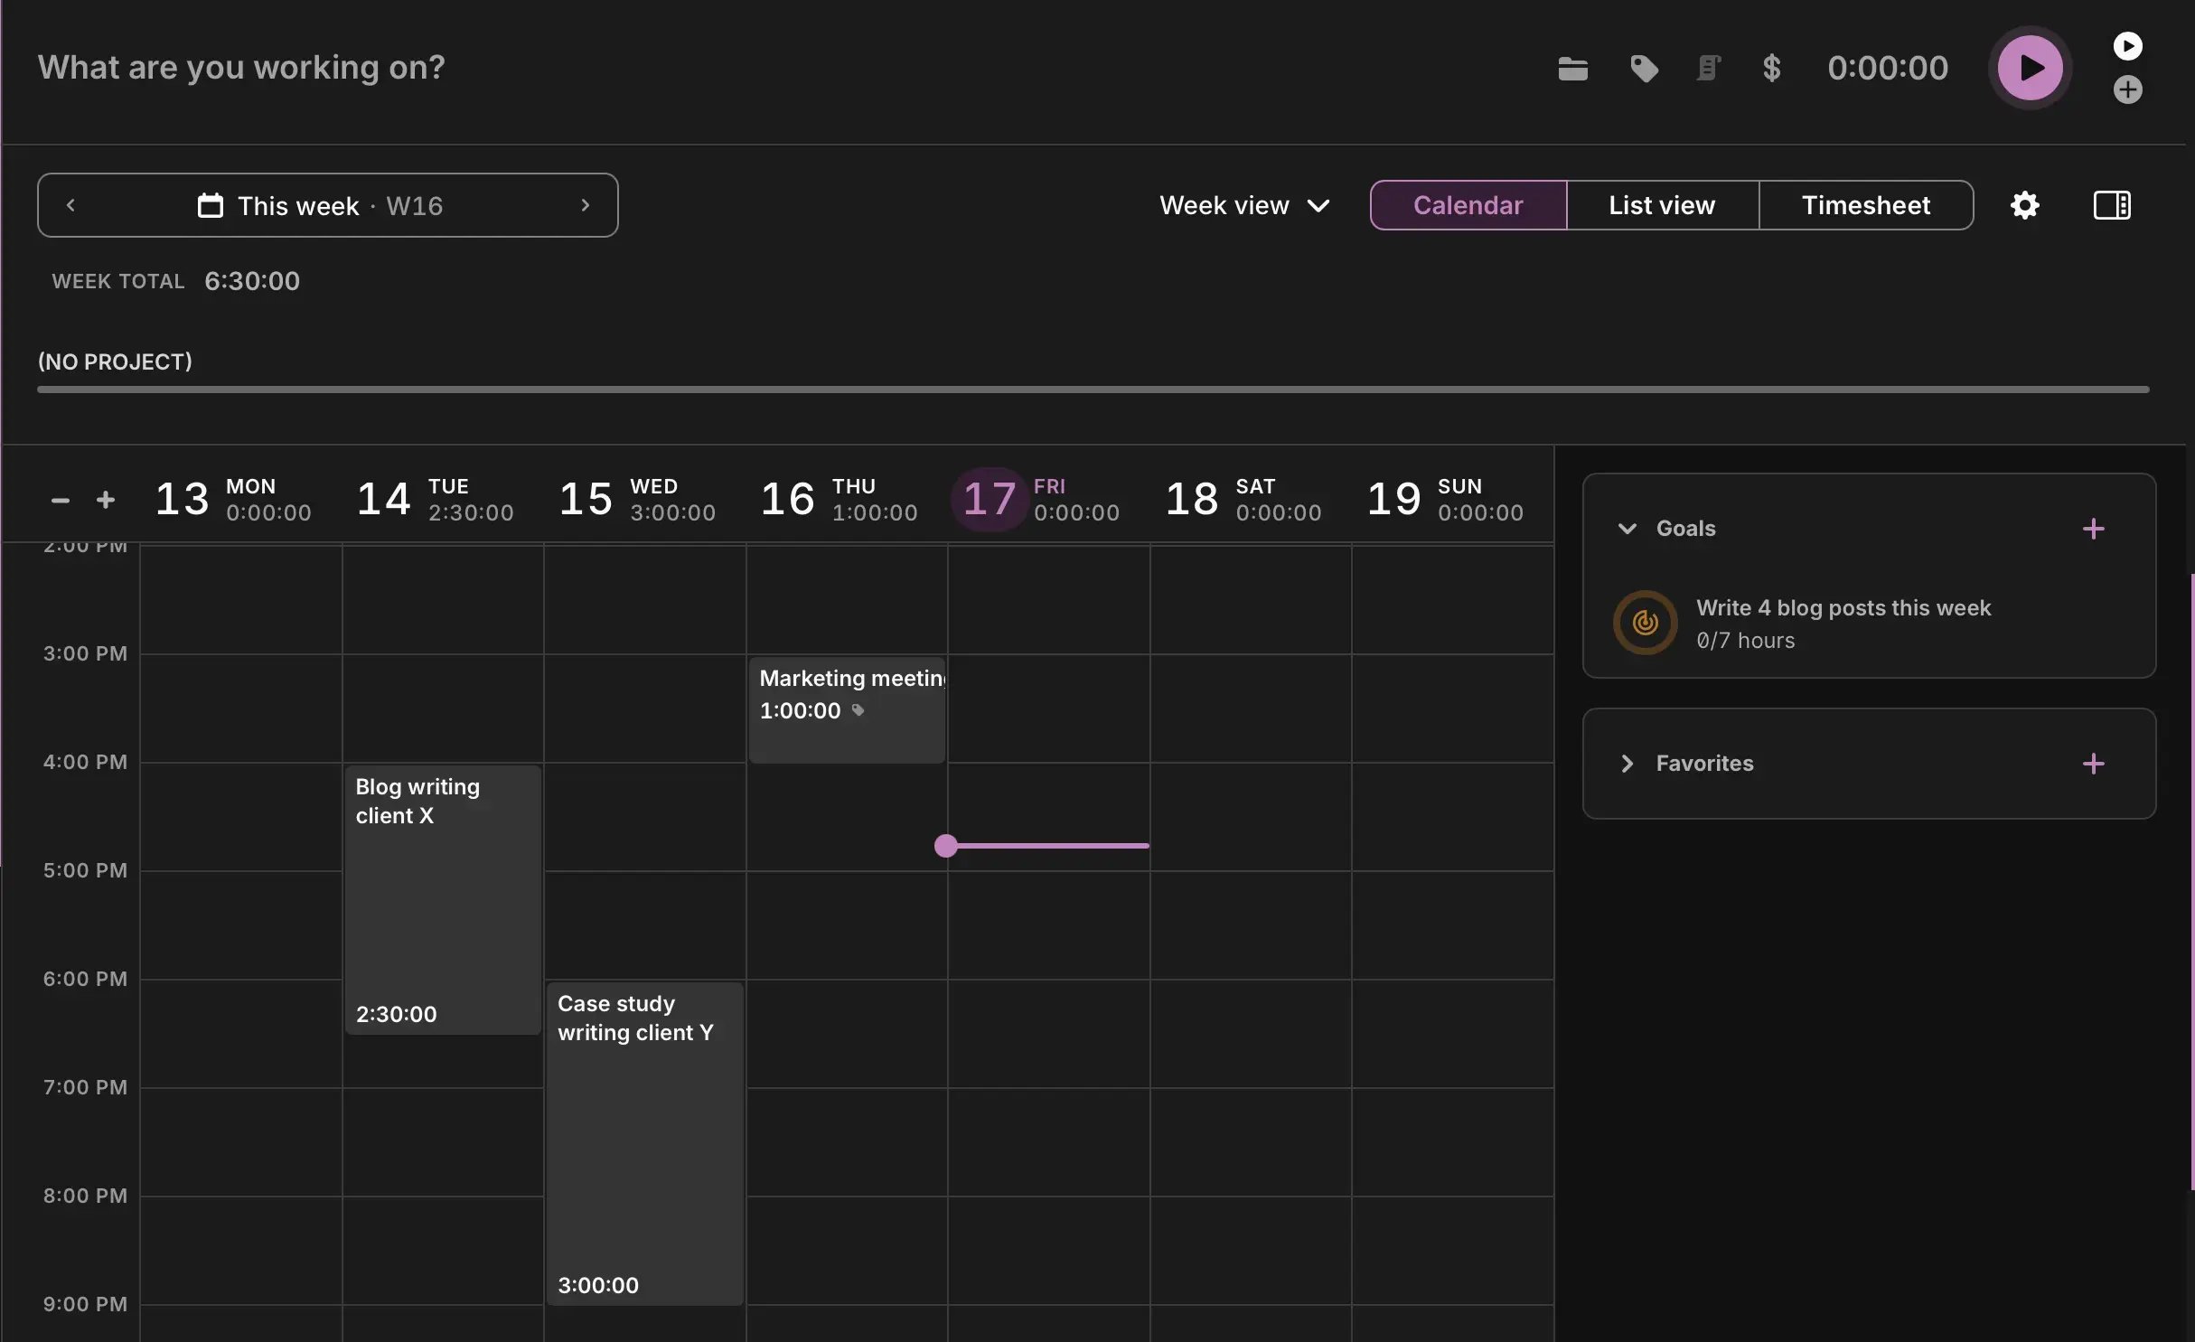Click the project folder icon
This screenshot has width=2195, height=1342.
(x=1572, y=69)
